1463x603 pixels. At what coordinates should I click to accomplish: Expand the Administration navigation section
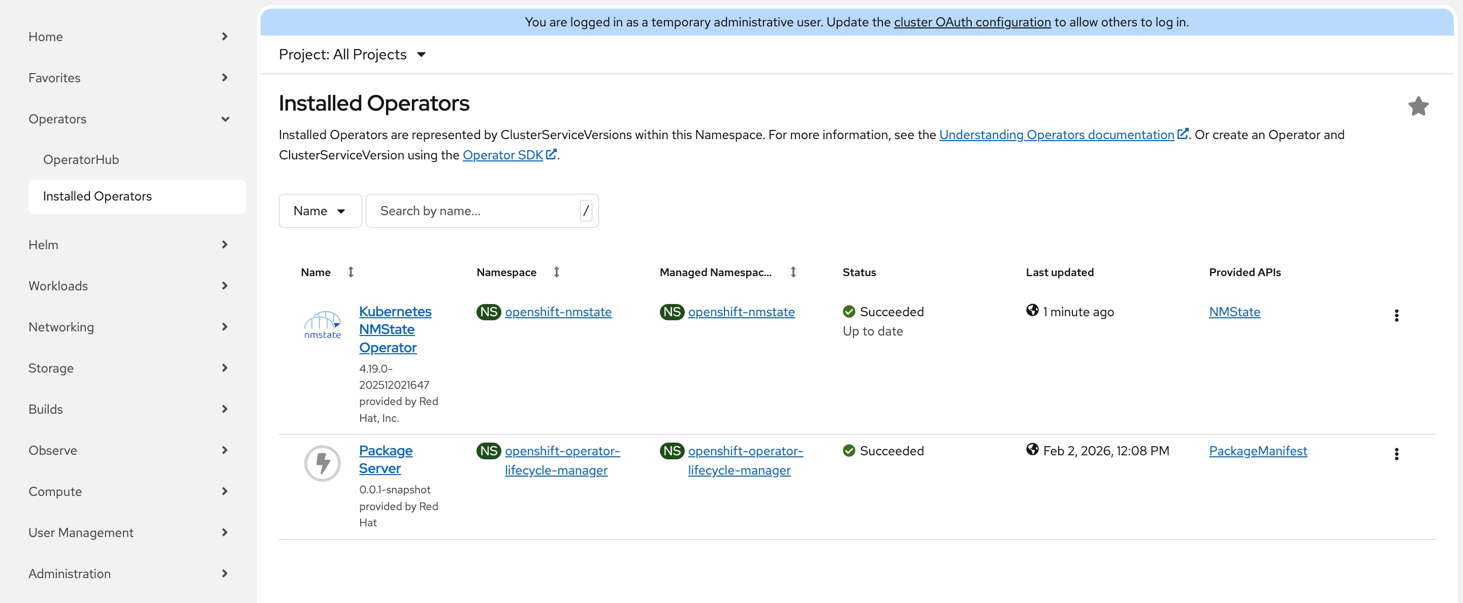[129, 574]
